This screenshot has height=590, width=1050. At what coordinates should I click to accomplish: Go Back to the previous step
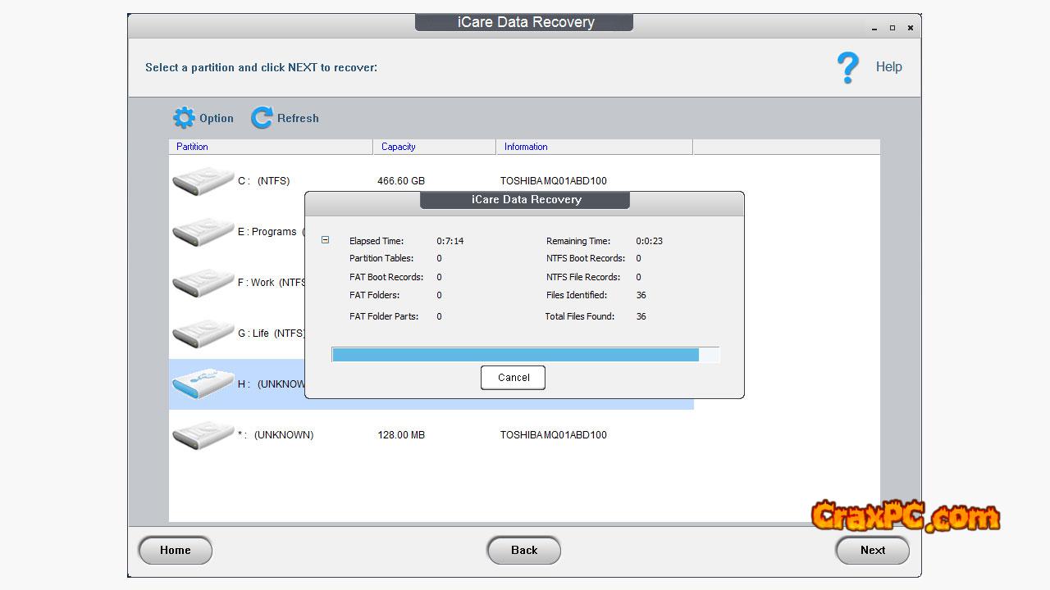pyautogui.click(x=524, y=551)
